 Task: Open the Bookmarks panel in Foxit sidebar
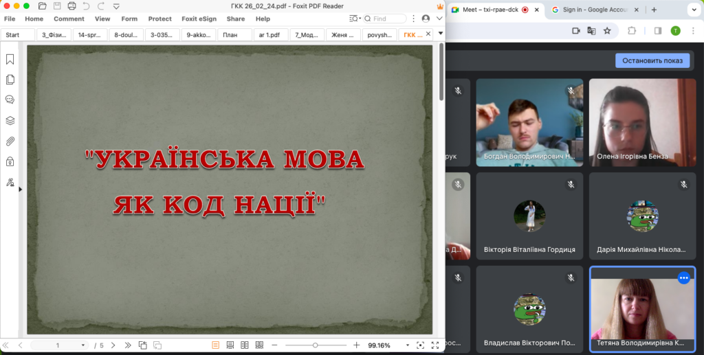10,60
